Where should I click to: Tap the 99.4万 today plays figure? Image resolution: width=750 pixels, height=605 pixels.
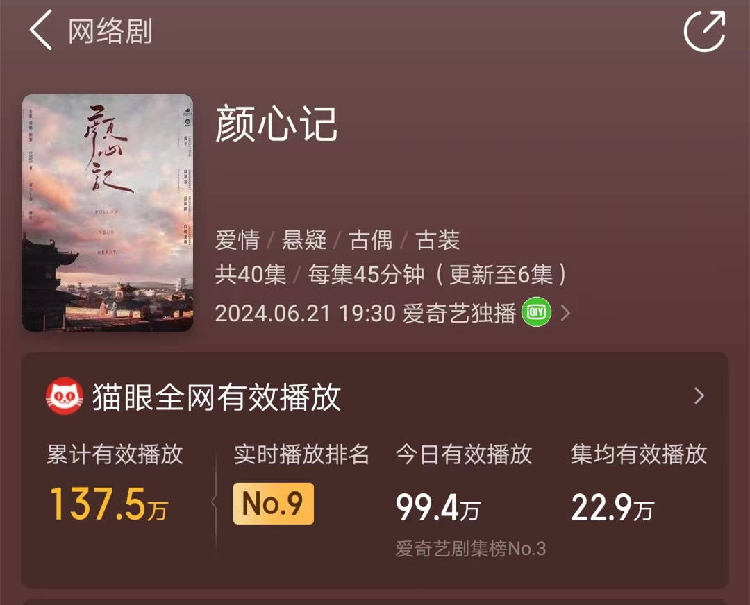[437, 508]
